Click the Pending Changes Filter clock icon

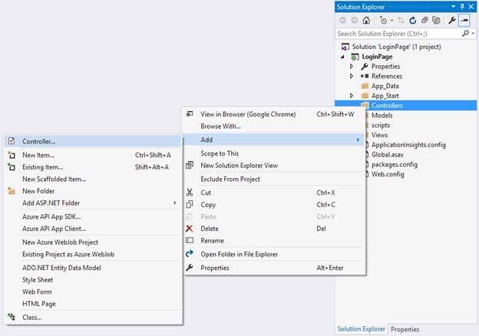click(383, 20)
